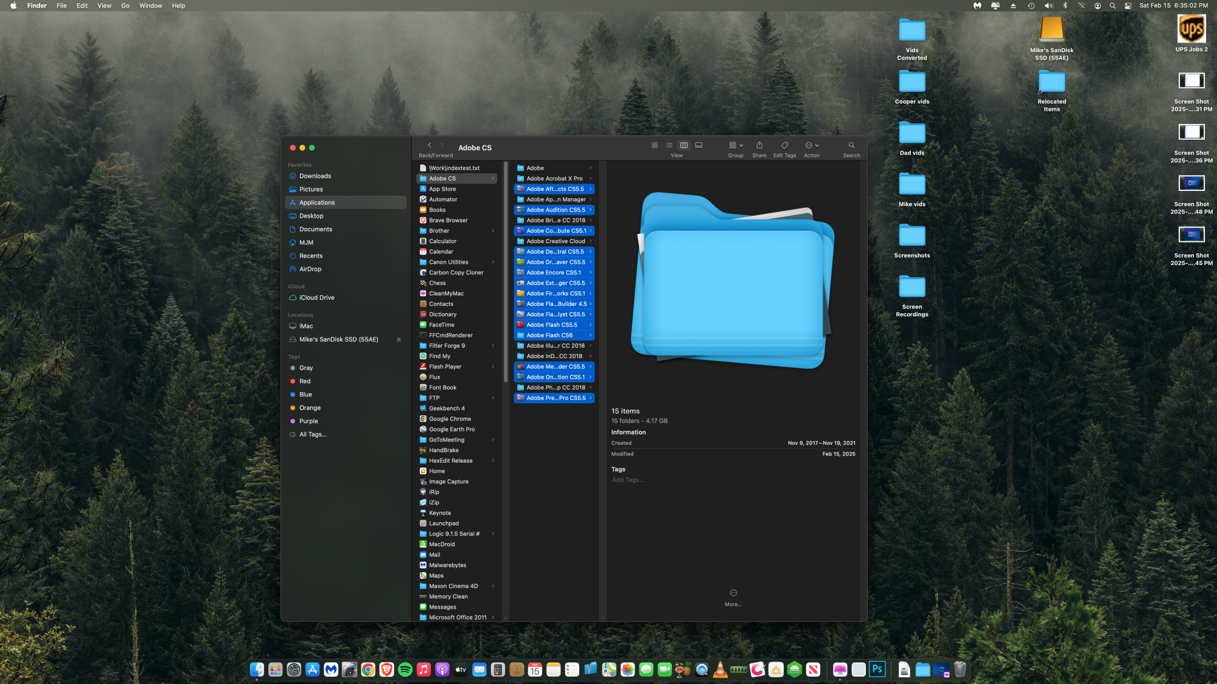Open Photoshop from the Dock
1217x684 pixels.
point(877,669)
